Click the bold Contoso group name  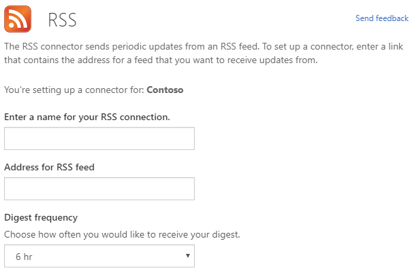point(165,90)
